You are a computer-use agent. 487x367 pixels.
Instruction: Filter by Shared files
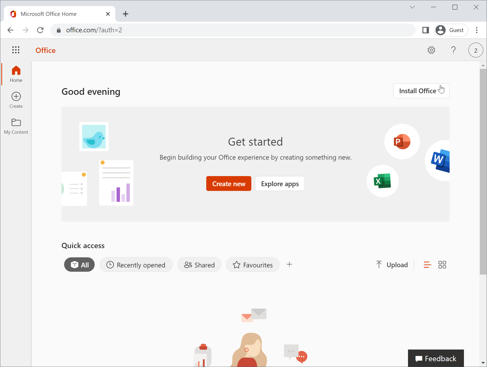pyautogui.click(x=199, y=265)
